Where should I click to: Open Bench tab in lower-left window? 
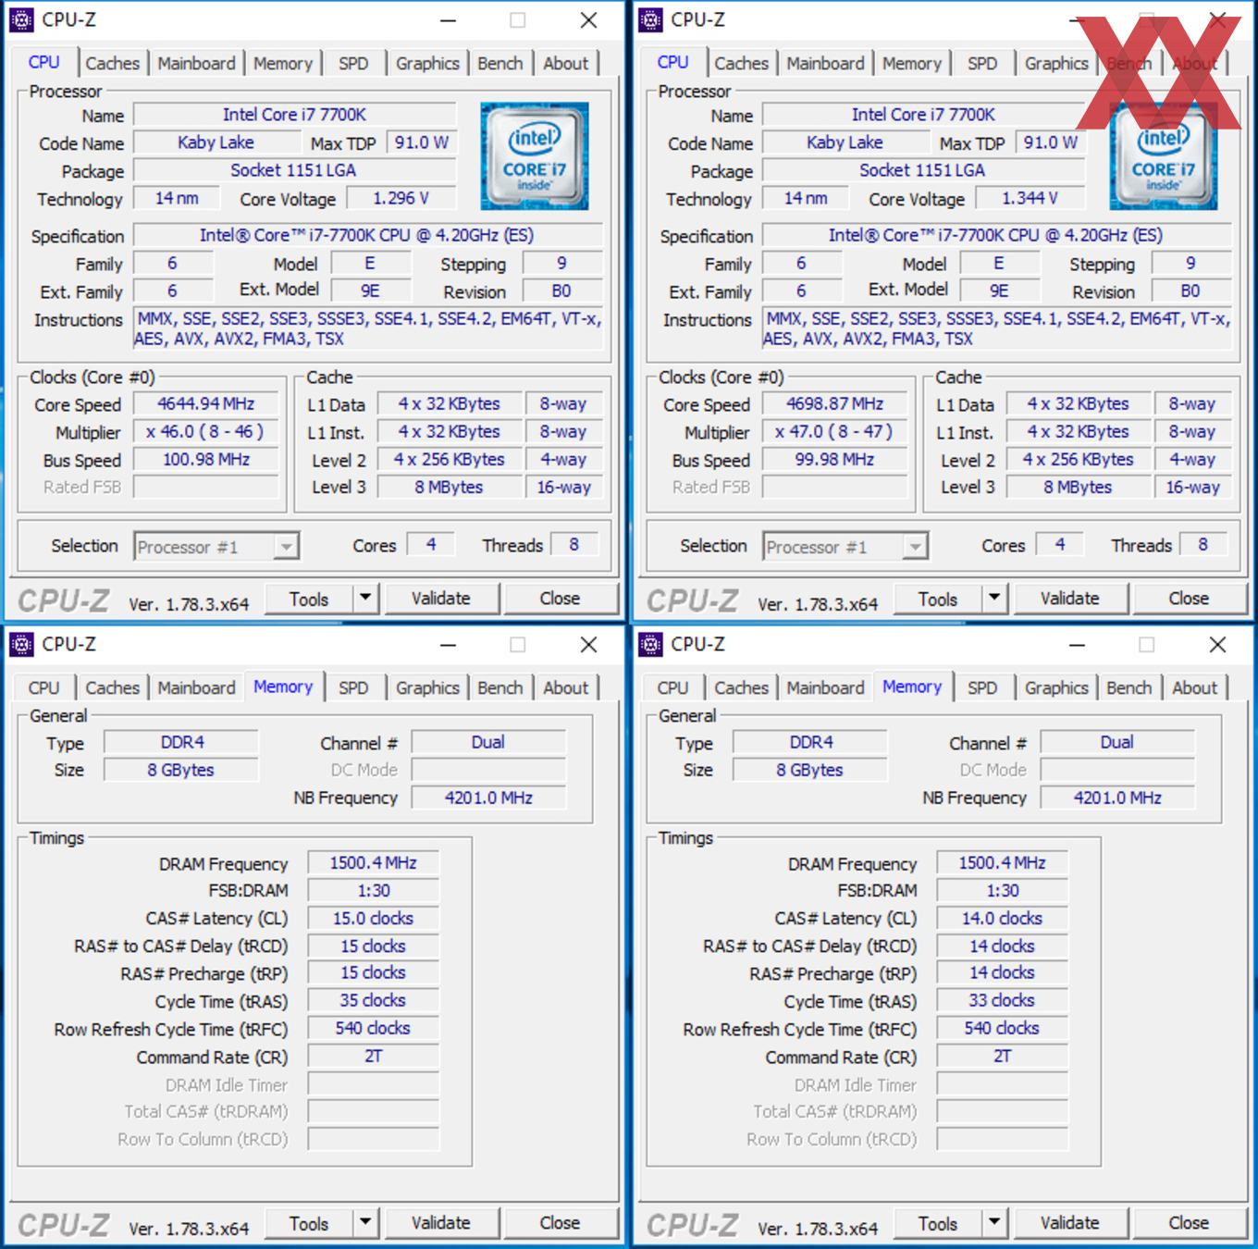coord(500,688)
